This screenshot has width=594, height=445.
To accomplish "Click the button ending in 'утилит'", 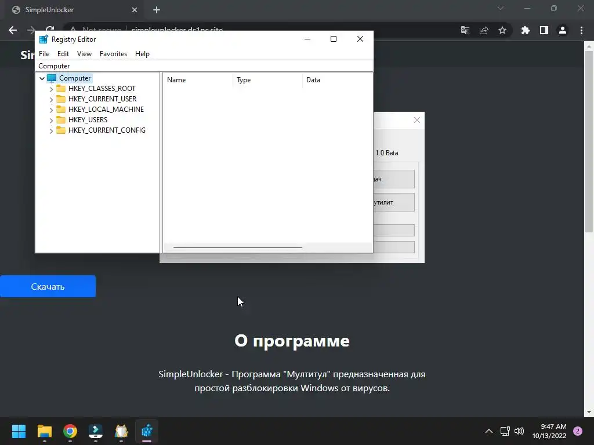I will point(394,202).
